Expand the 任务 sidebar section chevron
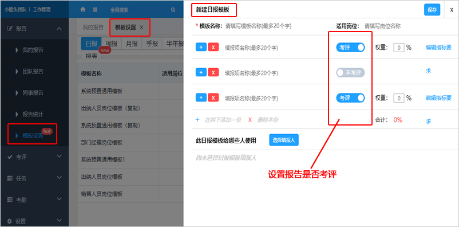The width and height of the screenshot is (459, 227). tap(59, 178)
